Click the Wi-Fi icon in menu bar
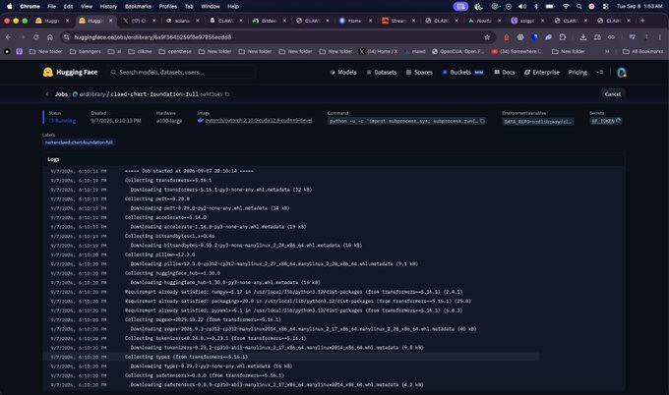The height and width of the screenshot is (395, 669). tap(566, 7)
